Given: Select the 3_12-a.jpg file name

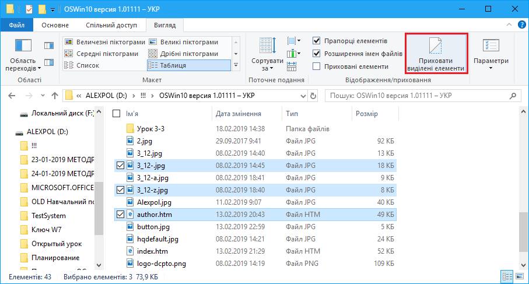Looking at the screenshot, I should 152,178.
